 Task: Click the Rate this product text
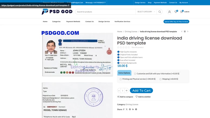point(137,47)
